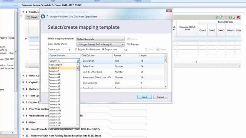This screenshot has width=246, height=138.
Task: Click the Next button
Action: 145,97
